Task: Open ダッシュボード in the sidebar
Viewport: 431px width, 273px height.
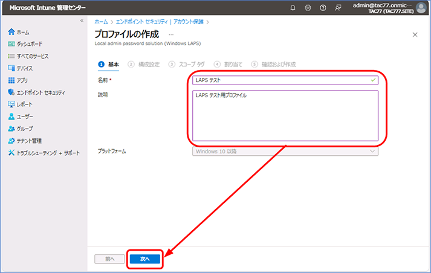Action: coord(30,44)
